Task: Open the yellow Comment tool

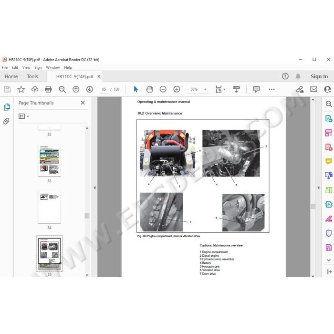Action: pos(329,161)
